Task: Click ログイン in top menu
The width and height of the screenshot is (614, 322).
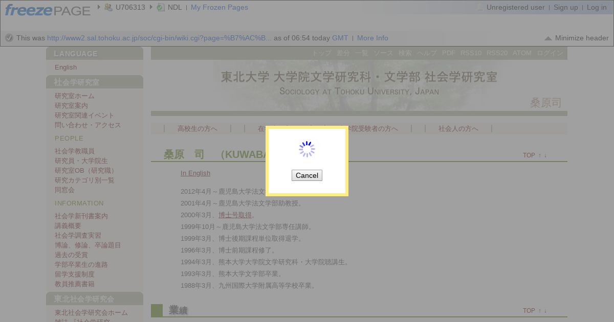Action: click(550, 53)
